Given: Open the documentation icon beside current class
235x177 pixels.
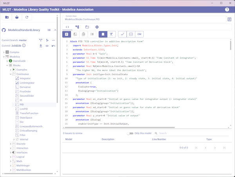Looking at the screenshot, I should click(x=229, y=19).
